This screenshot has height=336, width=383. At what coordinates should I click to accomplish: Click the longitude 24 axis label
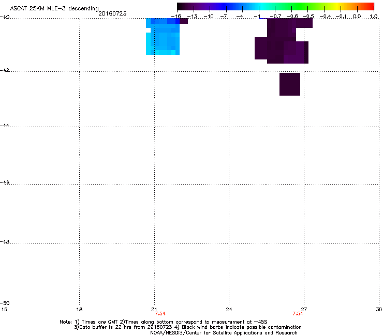click(x=229, y=310)
